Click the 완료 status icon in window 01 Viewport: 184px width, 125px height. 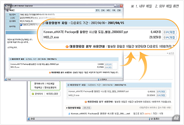click(6, 80)
